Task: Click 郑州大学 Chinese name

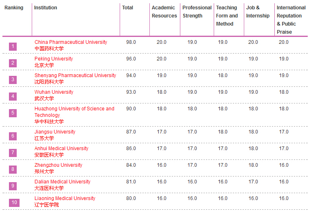Action: point(44,172)
